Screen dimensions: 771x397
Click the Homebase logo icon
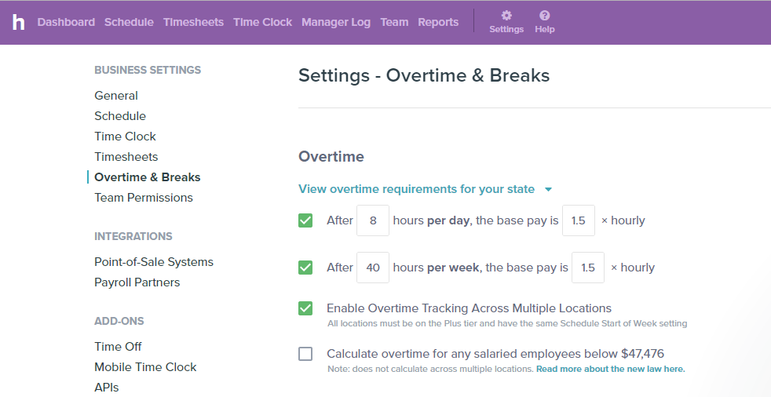pos(18,22)
